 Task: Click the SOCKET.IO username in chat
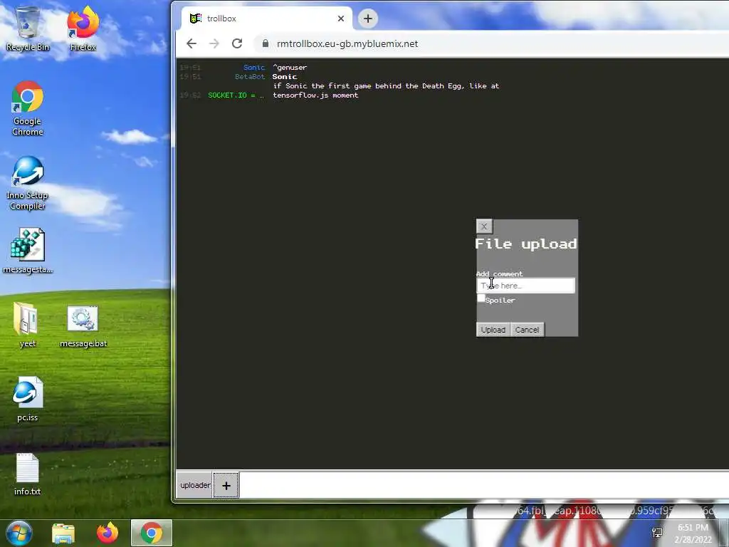point(236,95)
